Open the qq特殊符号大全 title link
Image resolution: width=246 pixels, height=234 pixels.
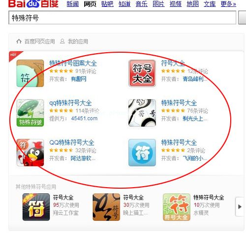tap(70, 103)
